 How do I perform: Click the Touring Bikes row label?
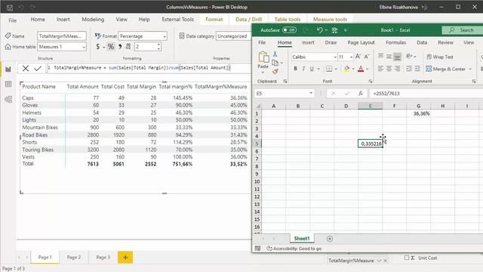[38, 150]
